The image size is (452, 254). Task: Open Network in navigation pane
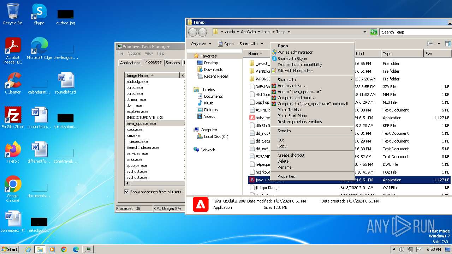[x=204, y=150]
